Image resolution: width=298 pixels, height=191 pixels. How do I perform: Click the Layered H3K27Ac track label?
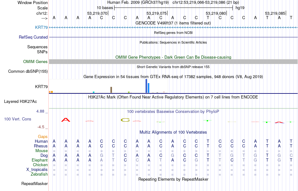tap(20, 102)
